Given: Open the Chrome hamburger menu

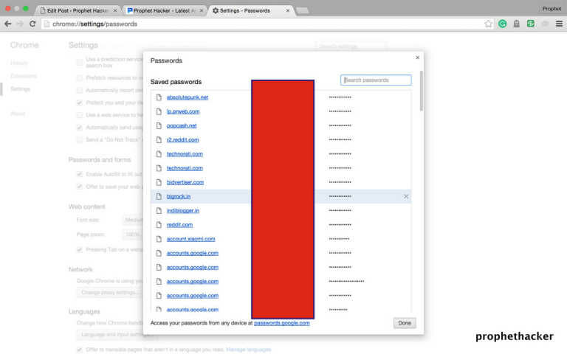Looking at the screenshot, I should (x=559, y=24).
